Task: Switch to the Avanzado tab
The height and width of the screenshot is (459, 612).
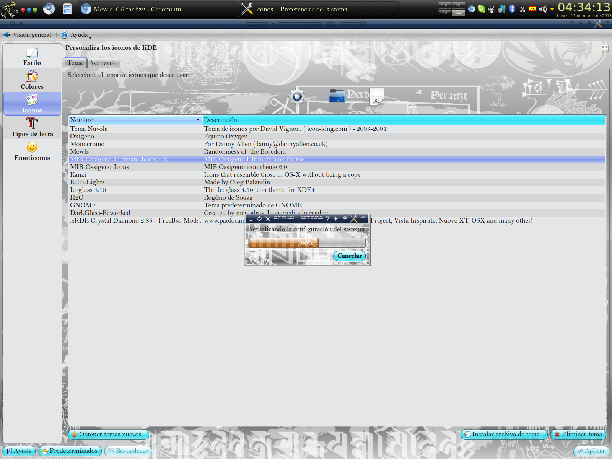Action: [103, 63]
